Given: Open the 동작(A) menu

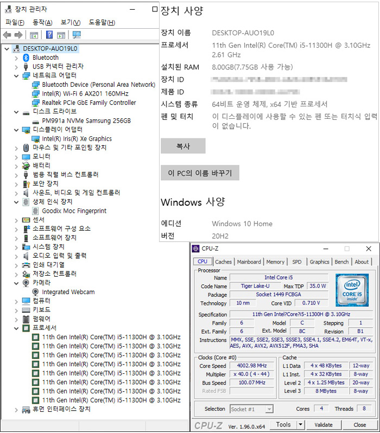Looking at the screenshot, I should pos(42,22).
